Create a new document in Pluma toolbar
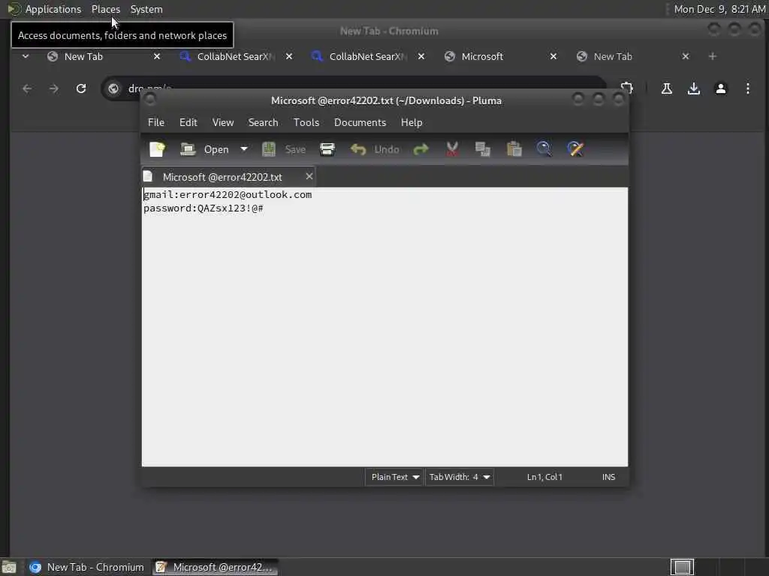Viewport: 769px width, 576px height. 158,149
